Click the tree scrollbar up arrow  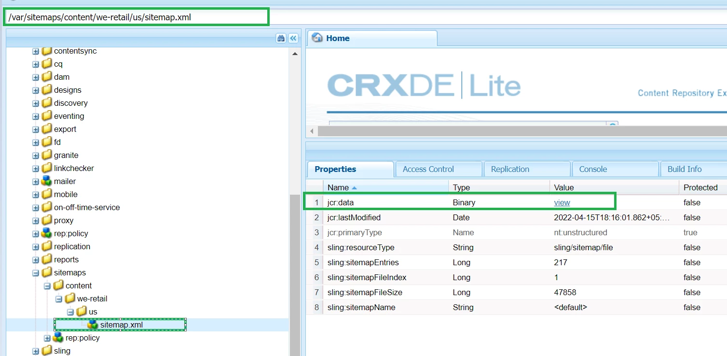point(295,54)
